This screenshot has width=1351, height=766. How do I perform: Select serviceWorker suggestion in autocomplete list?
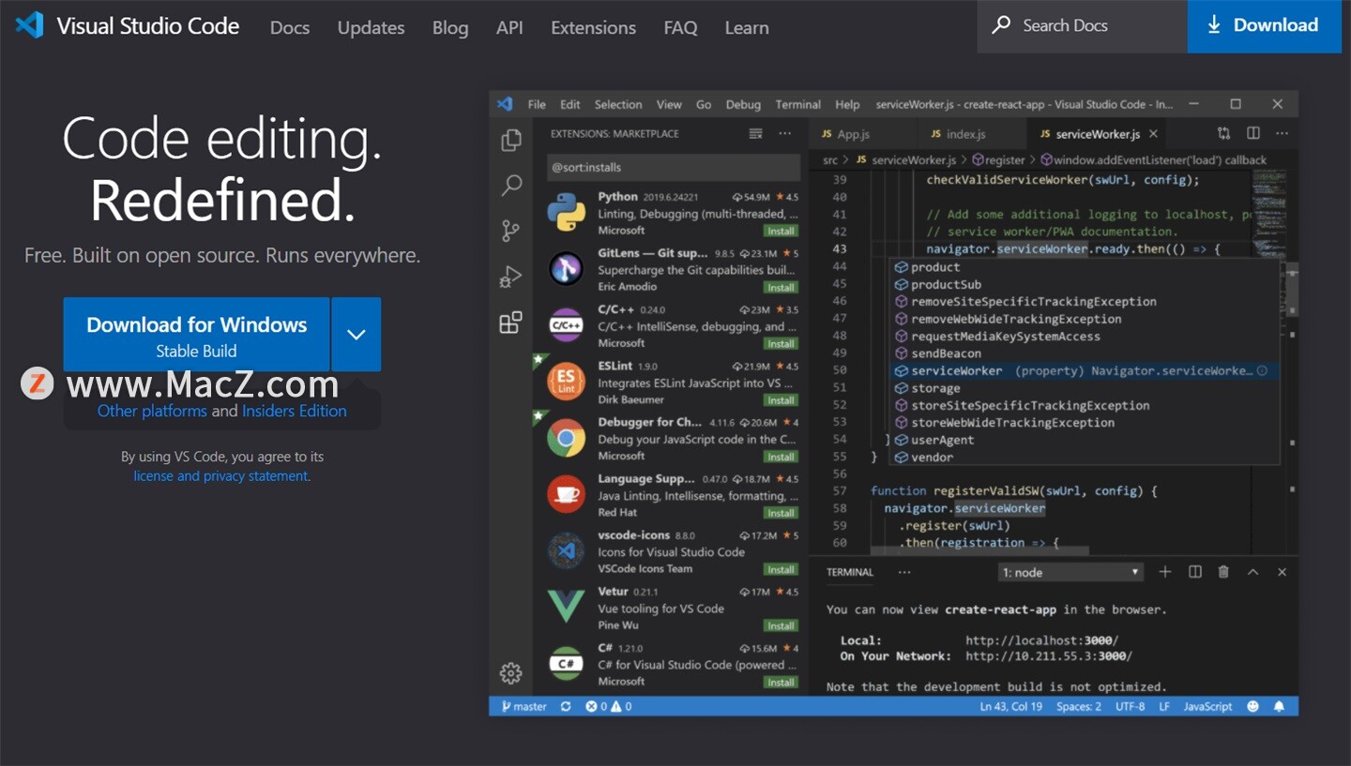(x=1084, y=370)
